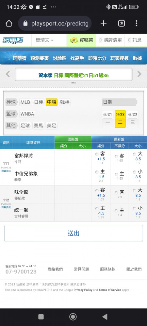Go to previous banner with left arrow

(x=8, y=74)
